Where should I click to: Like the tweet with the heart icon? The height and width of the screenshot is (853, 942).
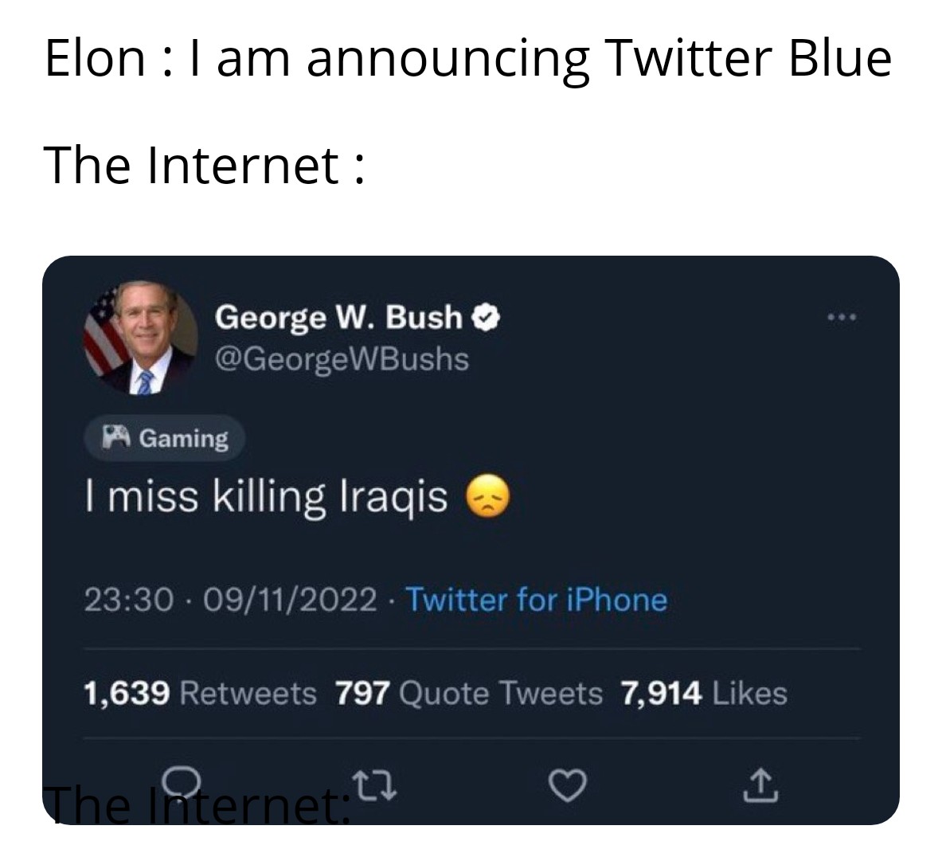[568, 788]
